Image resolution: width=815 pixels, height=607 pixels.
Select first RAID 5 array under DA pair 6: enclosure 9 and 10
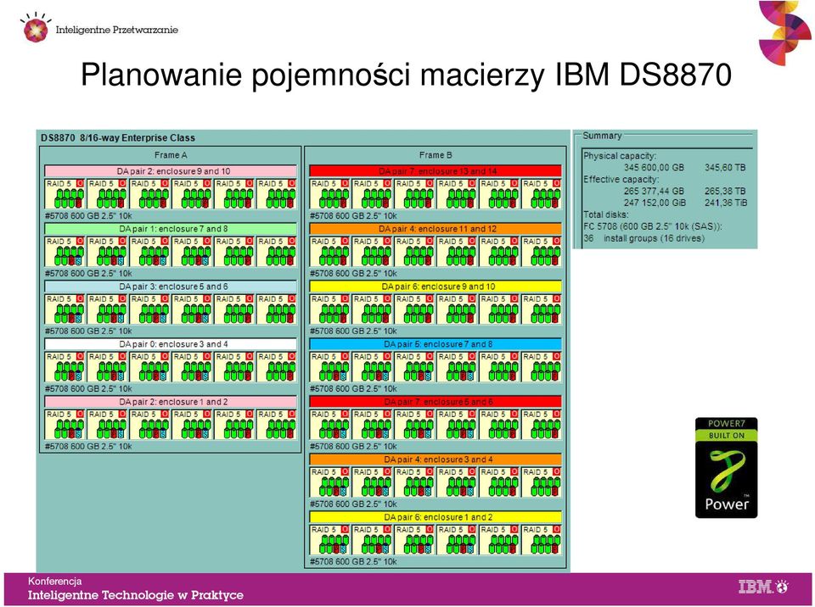[x=329, y=309]
